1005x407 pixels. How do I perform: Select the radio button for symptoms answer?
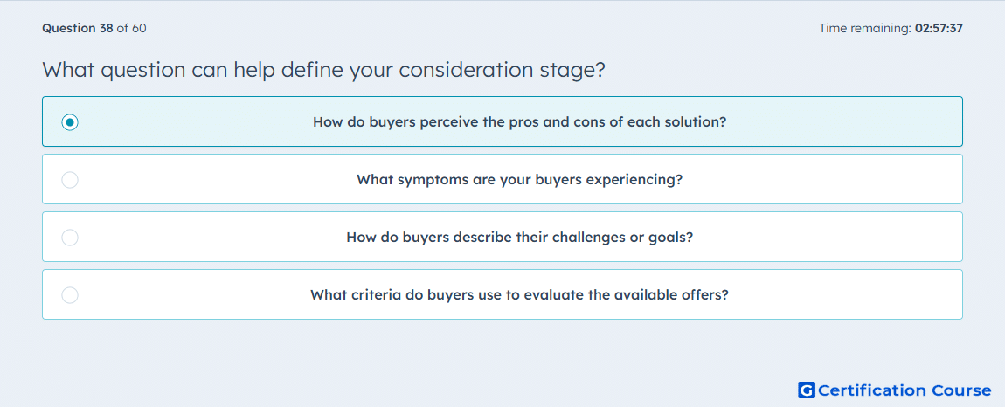pos(70,180)
